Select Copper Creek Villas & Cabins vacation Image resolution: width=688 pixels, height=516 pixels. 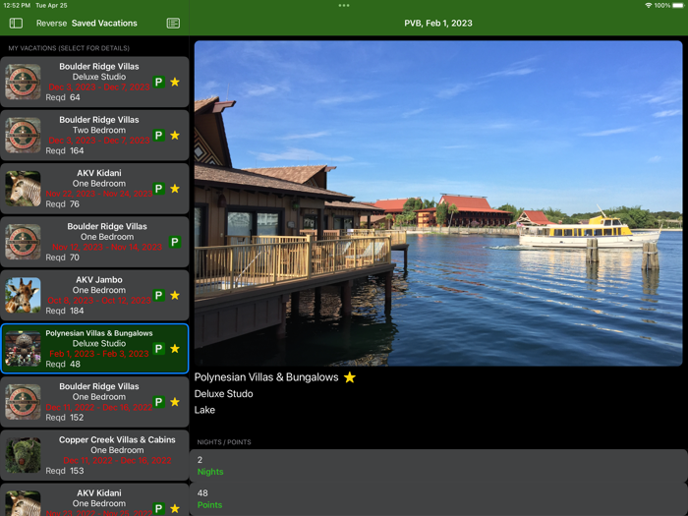[94, 455]
